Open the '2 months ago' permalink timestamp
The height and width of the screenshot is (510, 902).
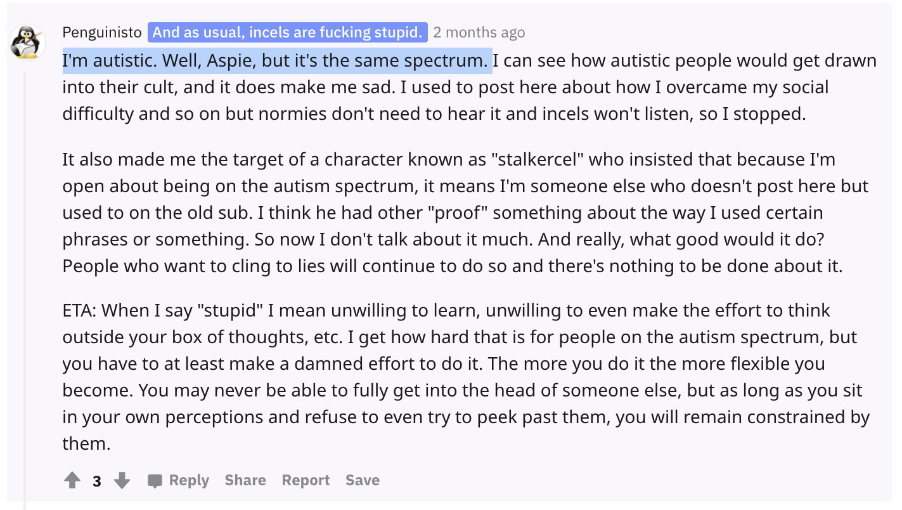(479, 32)
